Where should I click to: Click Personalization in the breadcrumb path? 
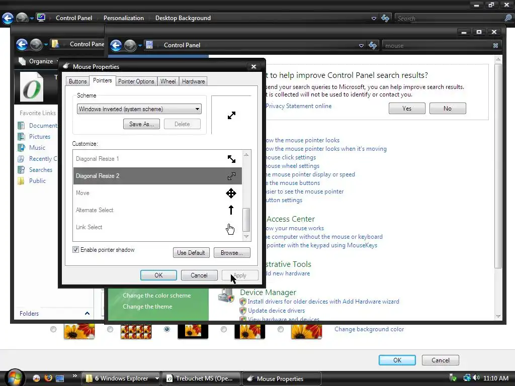124,18
